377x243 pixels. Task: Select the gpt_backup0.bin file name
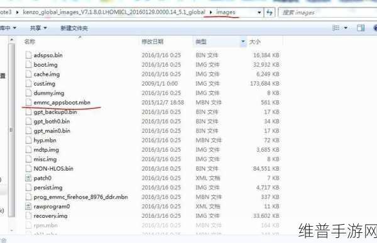click(x=55, y=112)
